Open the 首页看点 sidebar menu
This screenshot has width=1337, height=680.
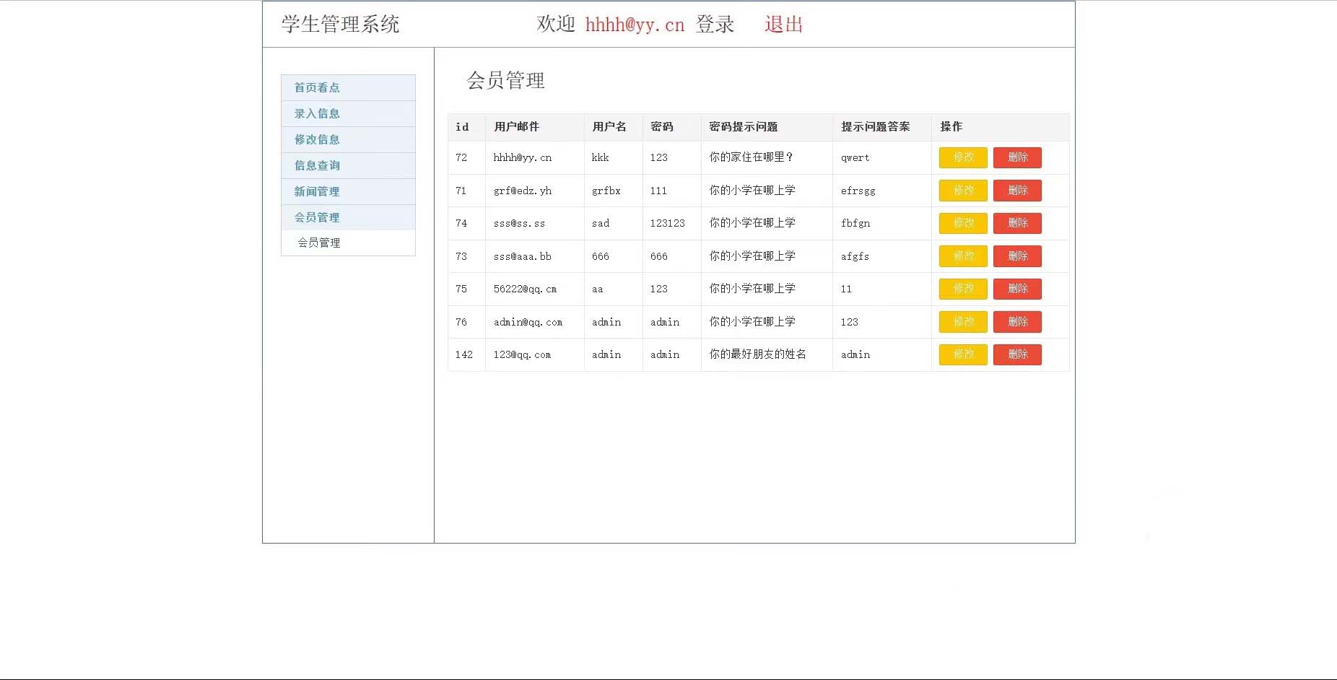317,87
